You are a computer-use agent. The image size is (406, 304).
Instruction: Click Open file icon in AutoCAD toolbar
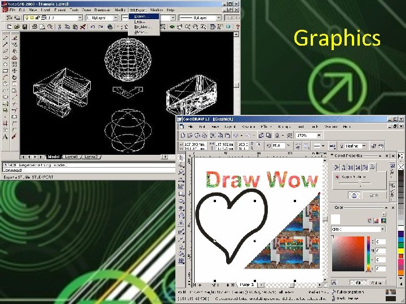tap(17, 26)
